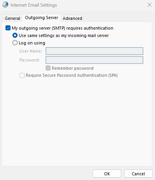This screenshot has height=180, width=155.
Task: Click the 'Internet Email Settings' title bar text
Action: point(34,5)
